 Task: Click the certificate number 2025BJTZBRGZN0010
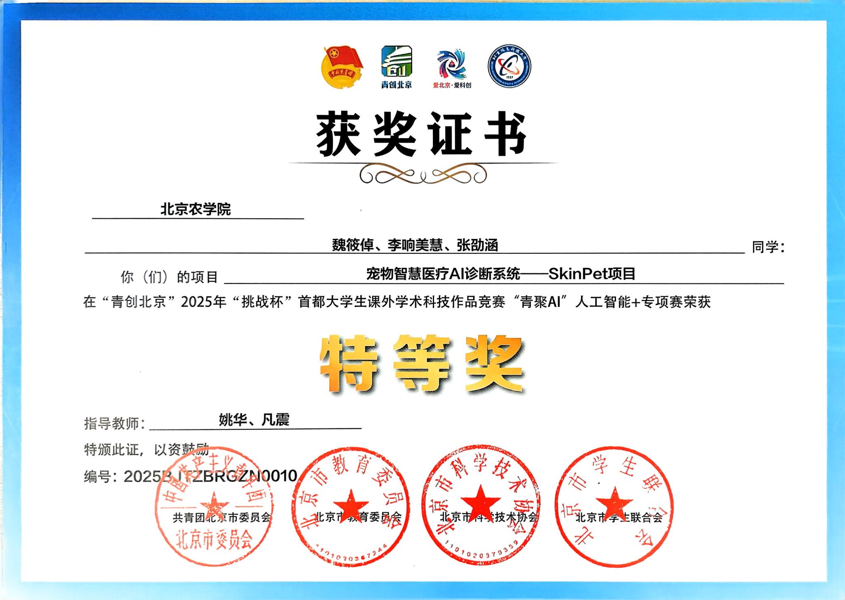[210, 477]
